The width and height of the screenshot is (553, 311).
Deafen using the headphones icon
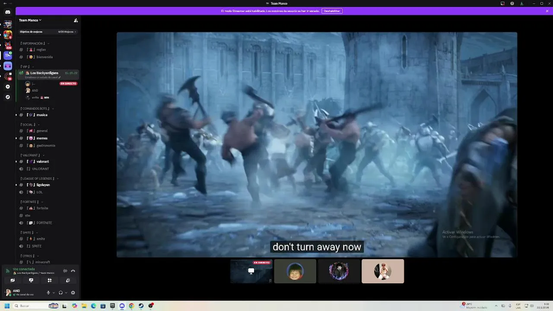pos(60,292)
